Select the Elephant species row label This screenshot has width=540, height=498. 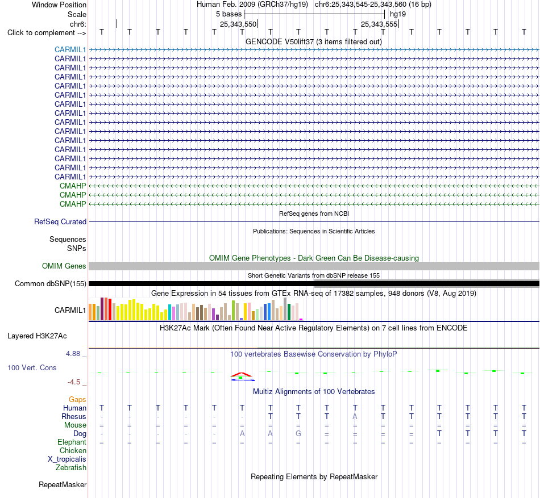72,442
